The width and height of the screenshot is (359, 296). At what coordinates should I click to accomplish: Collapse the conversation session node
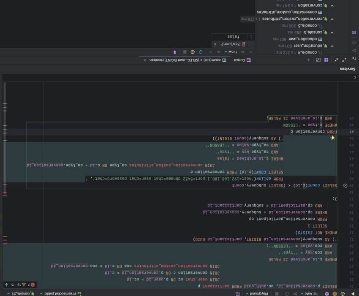(332, 5)
